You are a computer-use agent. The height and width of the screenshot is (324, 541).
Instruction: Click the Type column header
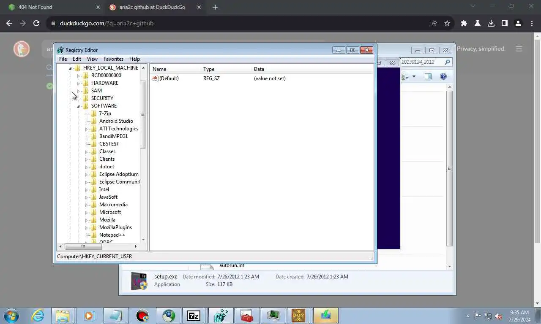227,69
